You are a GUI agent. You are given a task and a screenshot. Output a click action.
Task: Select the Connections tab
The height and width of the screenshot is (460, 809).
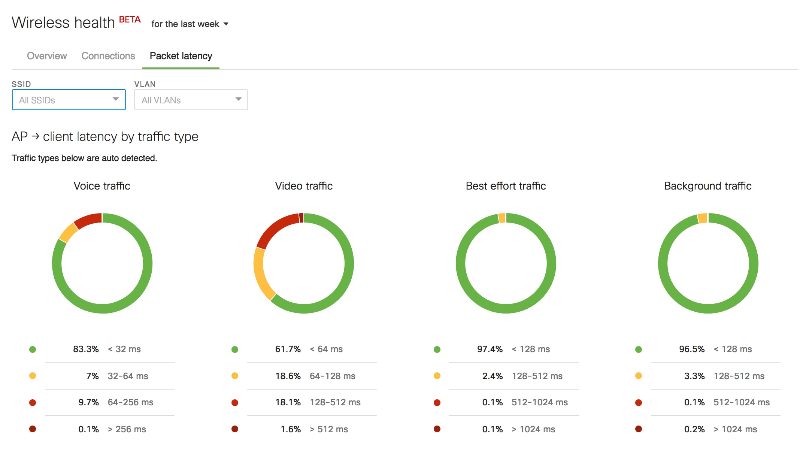(x=107, y=55)
